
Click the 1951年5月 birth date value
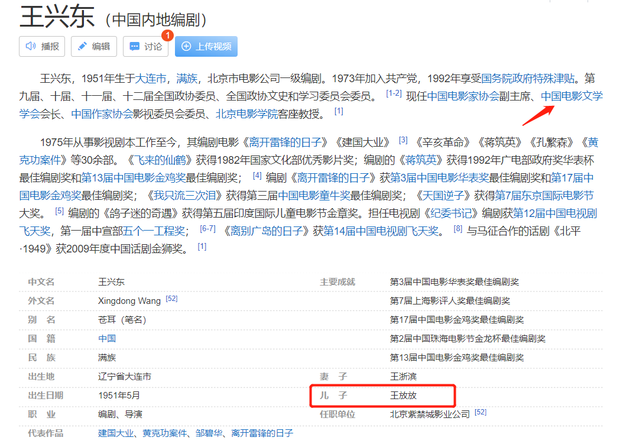coord(119,396)
